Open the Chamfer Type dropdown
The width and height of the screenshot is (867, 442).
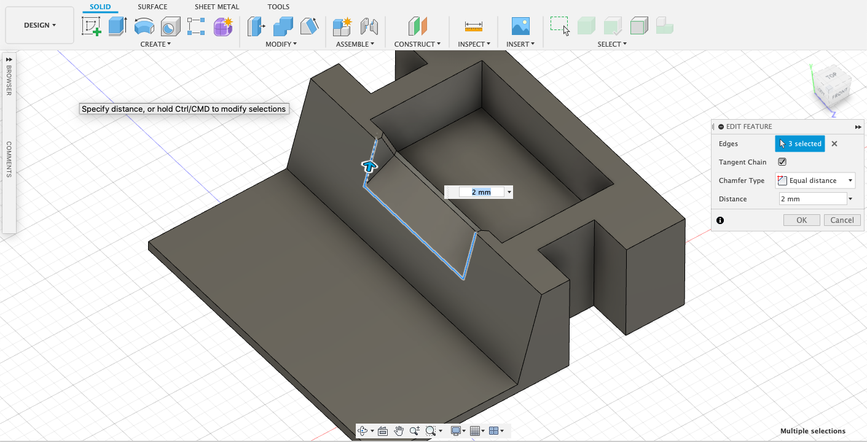pyautogui.click(x=815, y=180)
